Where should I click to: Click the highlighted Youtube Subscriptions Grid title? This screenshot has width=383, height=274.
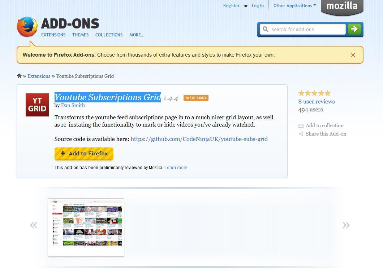(108, 97)
